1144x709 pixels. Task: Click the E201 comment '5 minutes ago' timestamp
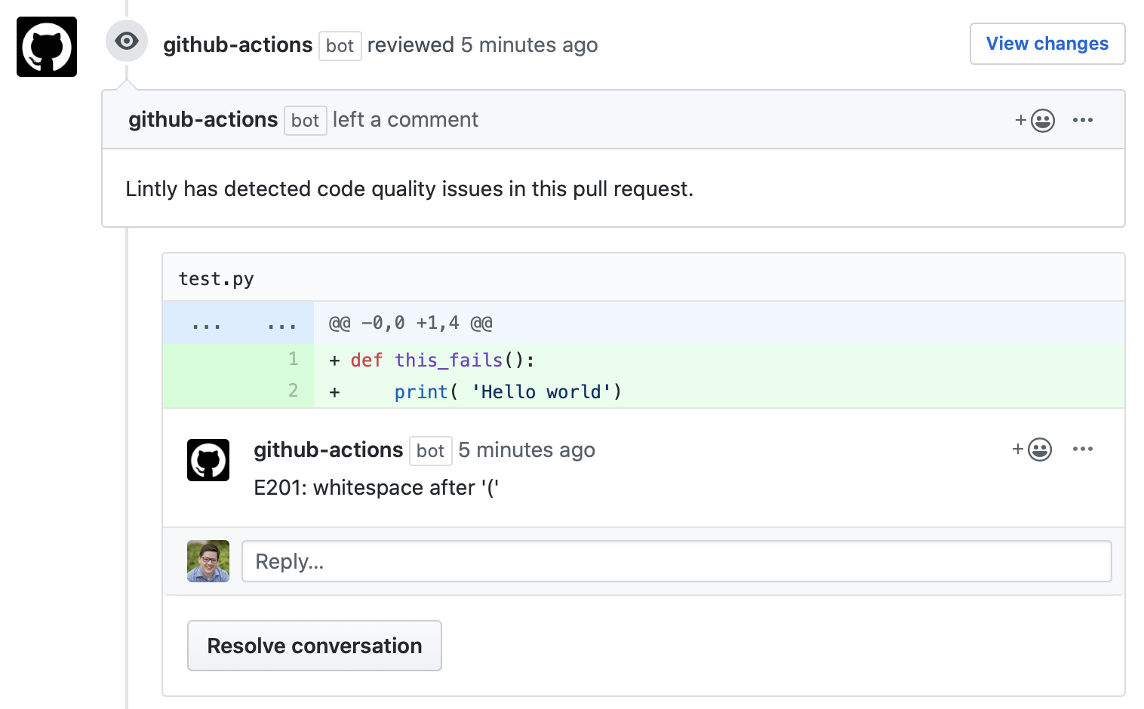tap(527, 450)
